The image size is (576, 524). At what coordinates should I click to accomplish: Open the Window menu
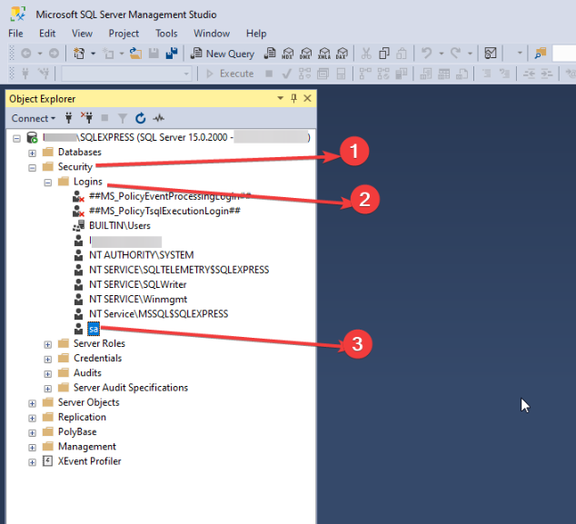pos(212,34)
